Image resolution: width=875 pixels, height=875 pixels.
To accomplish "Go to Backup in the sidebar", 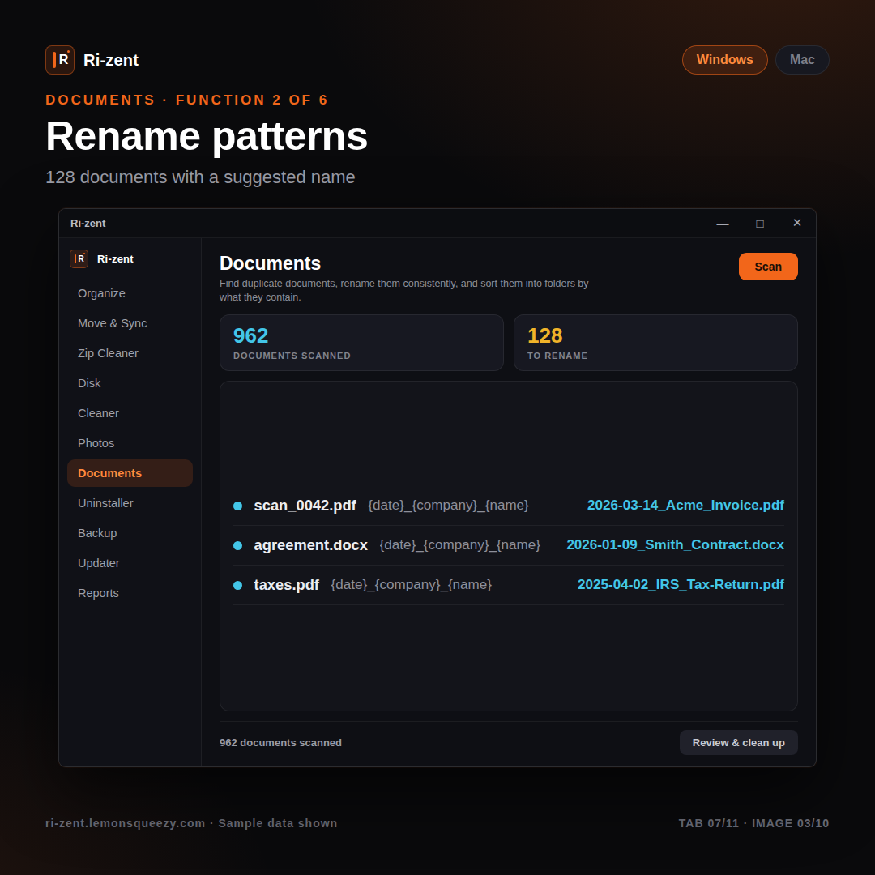I will click(x=130, y=533).
